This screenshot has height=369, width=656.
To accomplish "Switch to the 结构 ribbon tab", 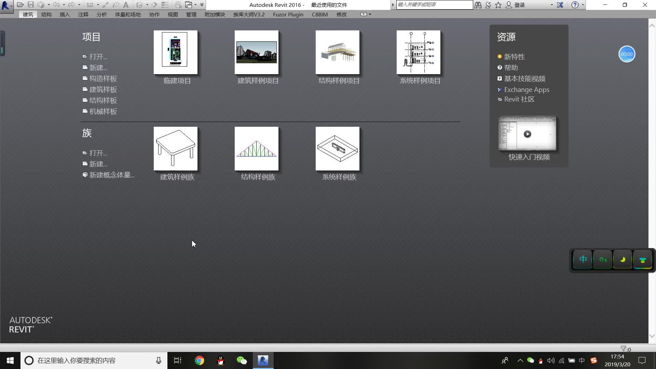I will coord(46,14).
